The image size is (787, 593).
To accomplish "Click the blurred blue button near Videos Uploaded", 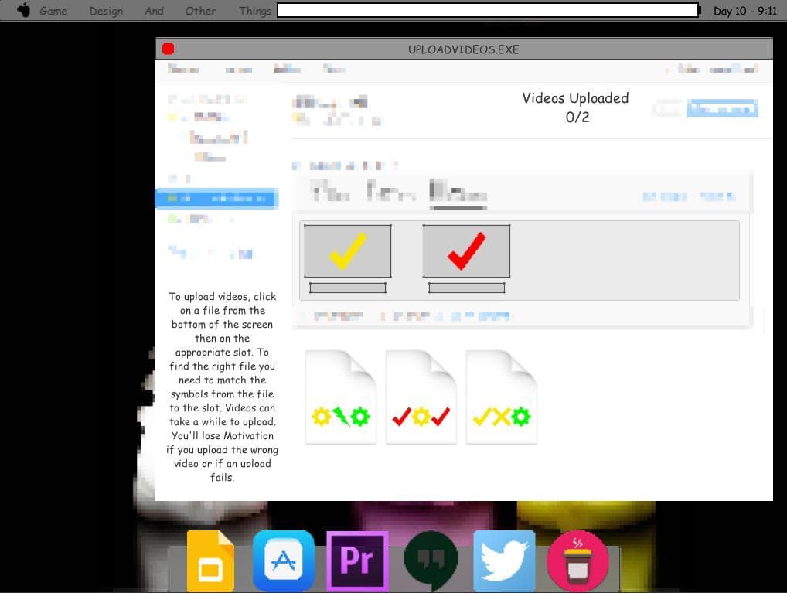I will (x=722, y=108).
